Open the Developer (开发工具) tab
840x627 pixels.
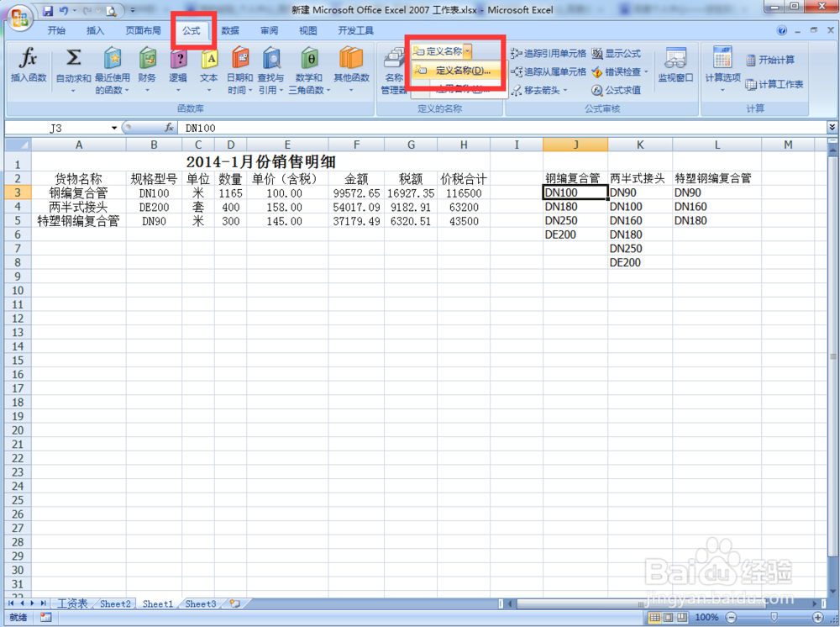point(355,30)
